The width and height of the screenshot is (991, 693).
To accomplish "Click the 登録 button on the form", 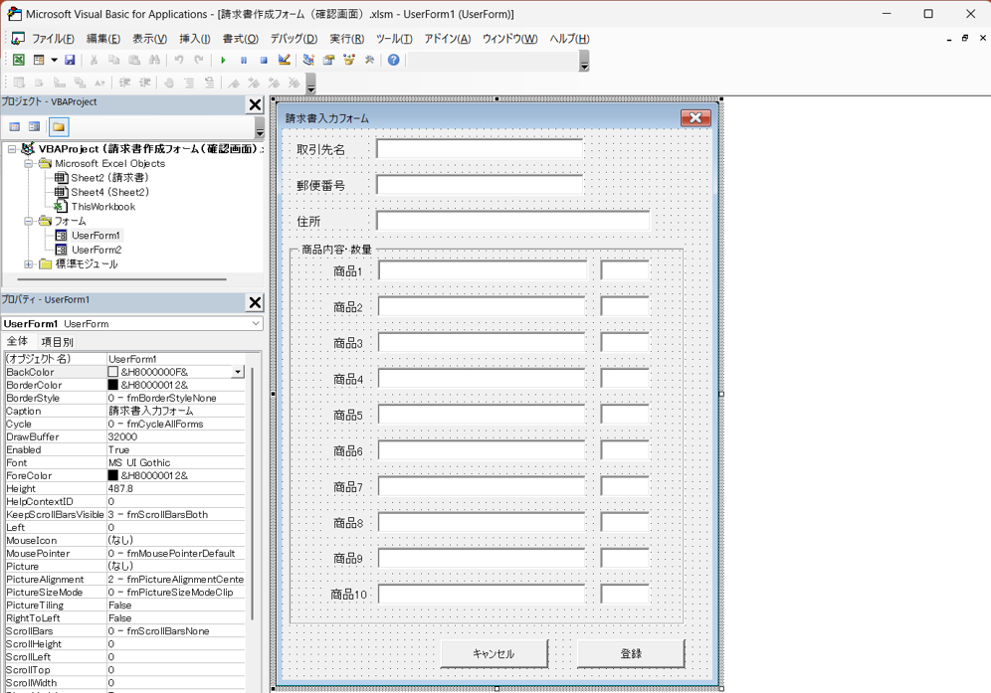I will (x=630, y=653).
